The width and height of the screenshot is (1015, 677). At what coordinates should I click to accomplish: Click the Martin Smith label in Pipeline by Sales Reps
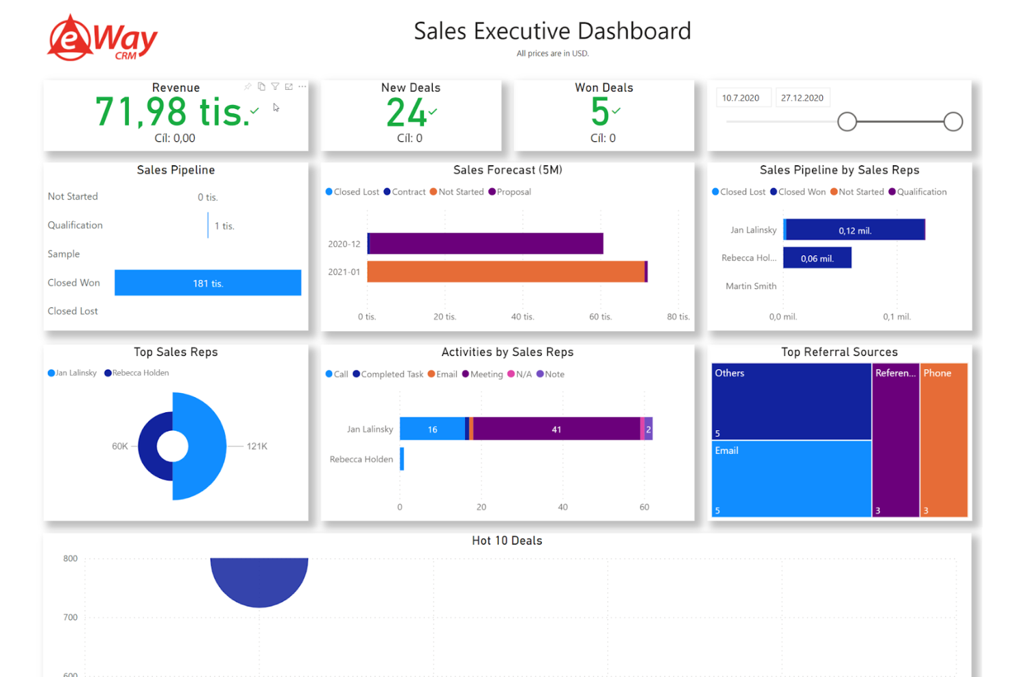tap(751, 286)
